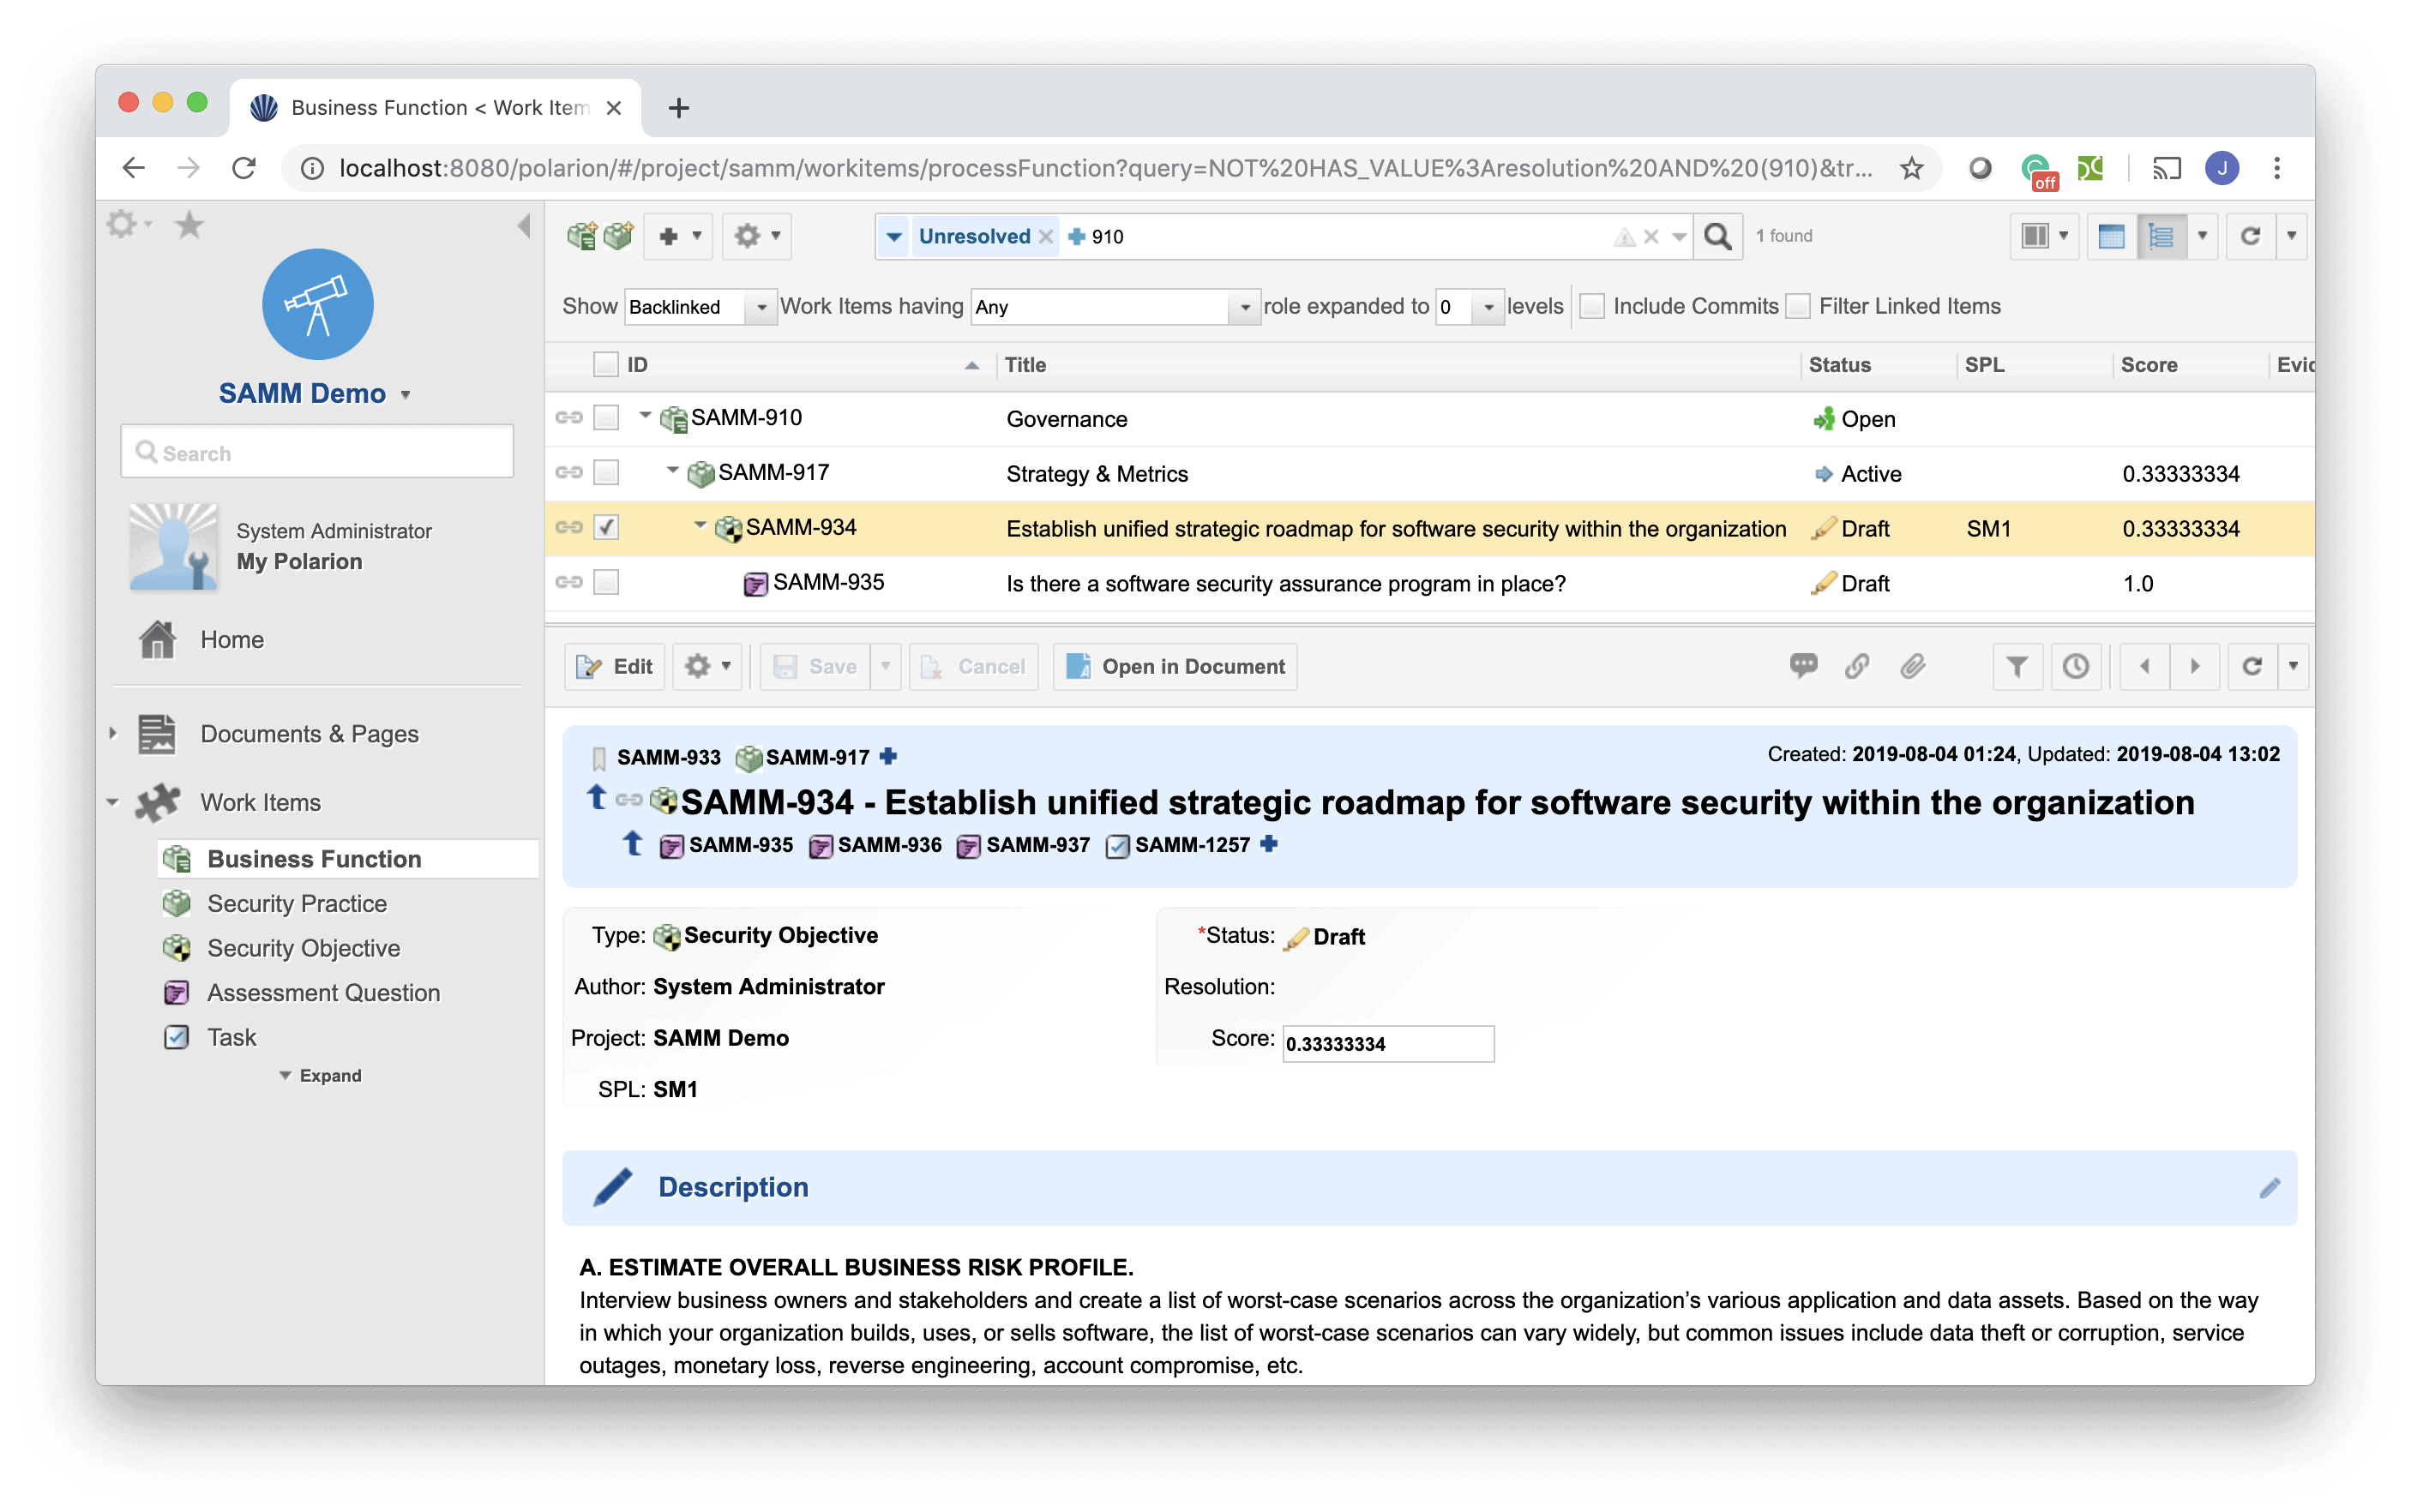Go to previous work item arrow
The image size is (2411, 1512).
tap(2144, 666)
